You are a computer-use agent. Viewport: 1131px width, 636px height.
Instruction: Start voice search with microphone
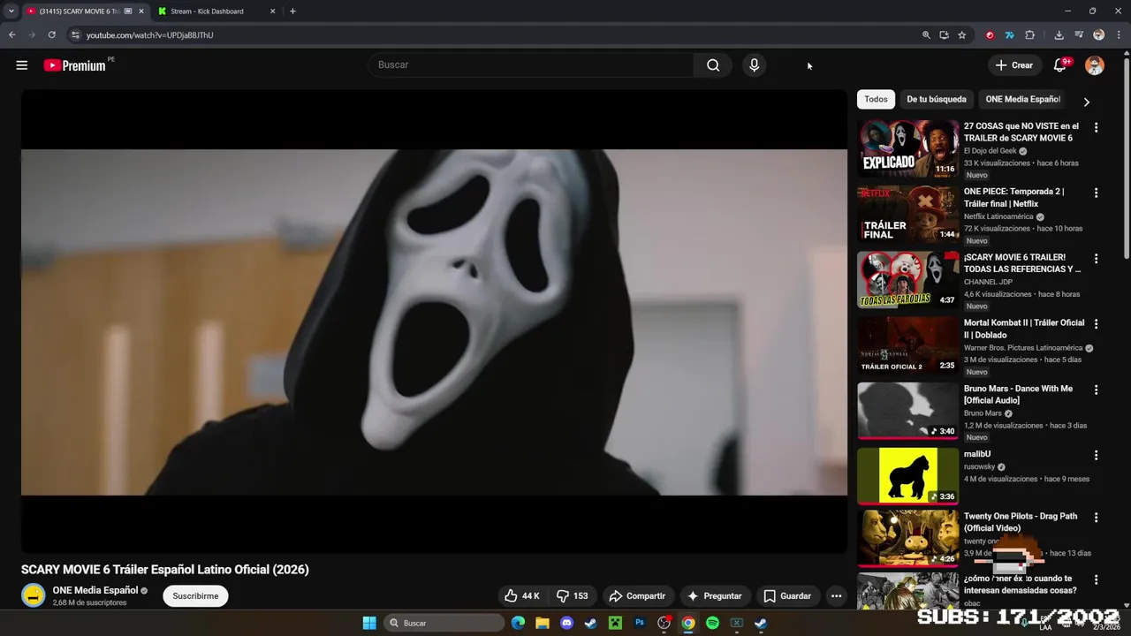tap(754, 65)
